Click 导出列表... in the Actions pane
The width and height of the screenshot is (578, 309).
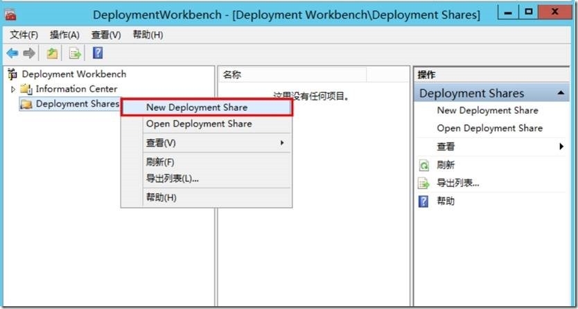coord(458,183)
